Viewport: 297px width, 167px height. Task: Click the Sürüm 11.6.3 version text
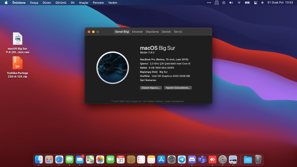tap(147, 53)
